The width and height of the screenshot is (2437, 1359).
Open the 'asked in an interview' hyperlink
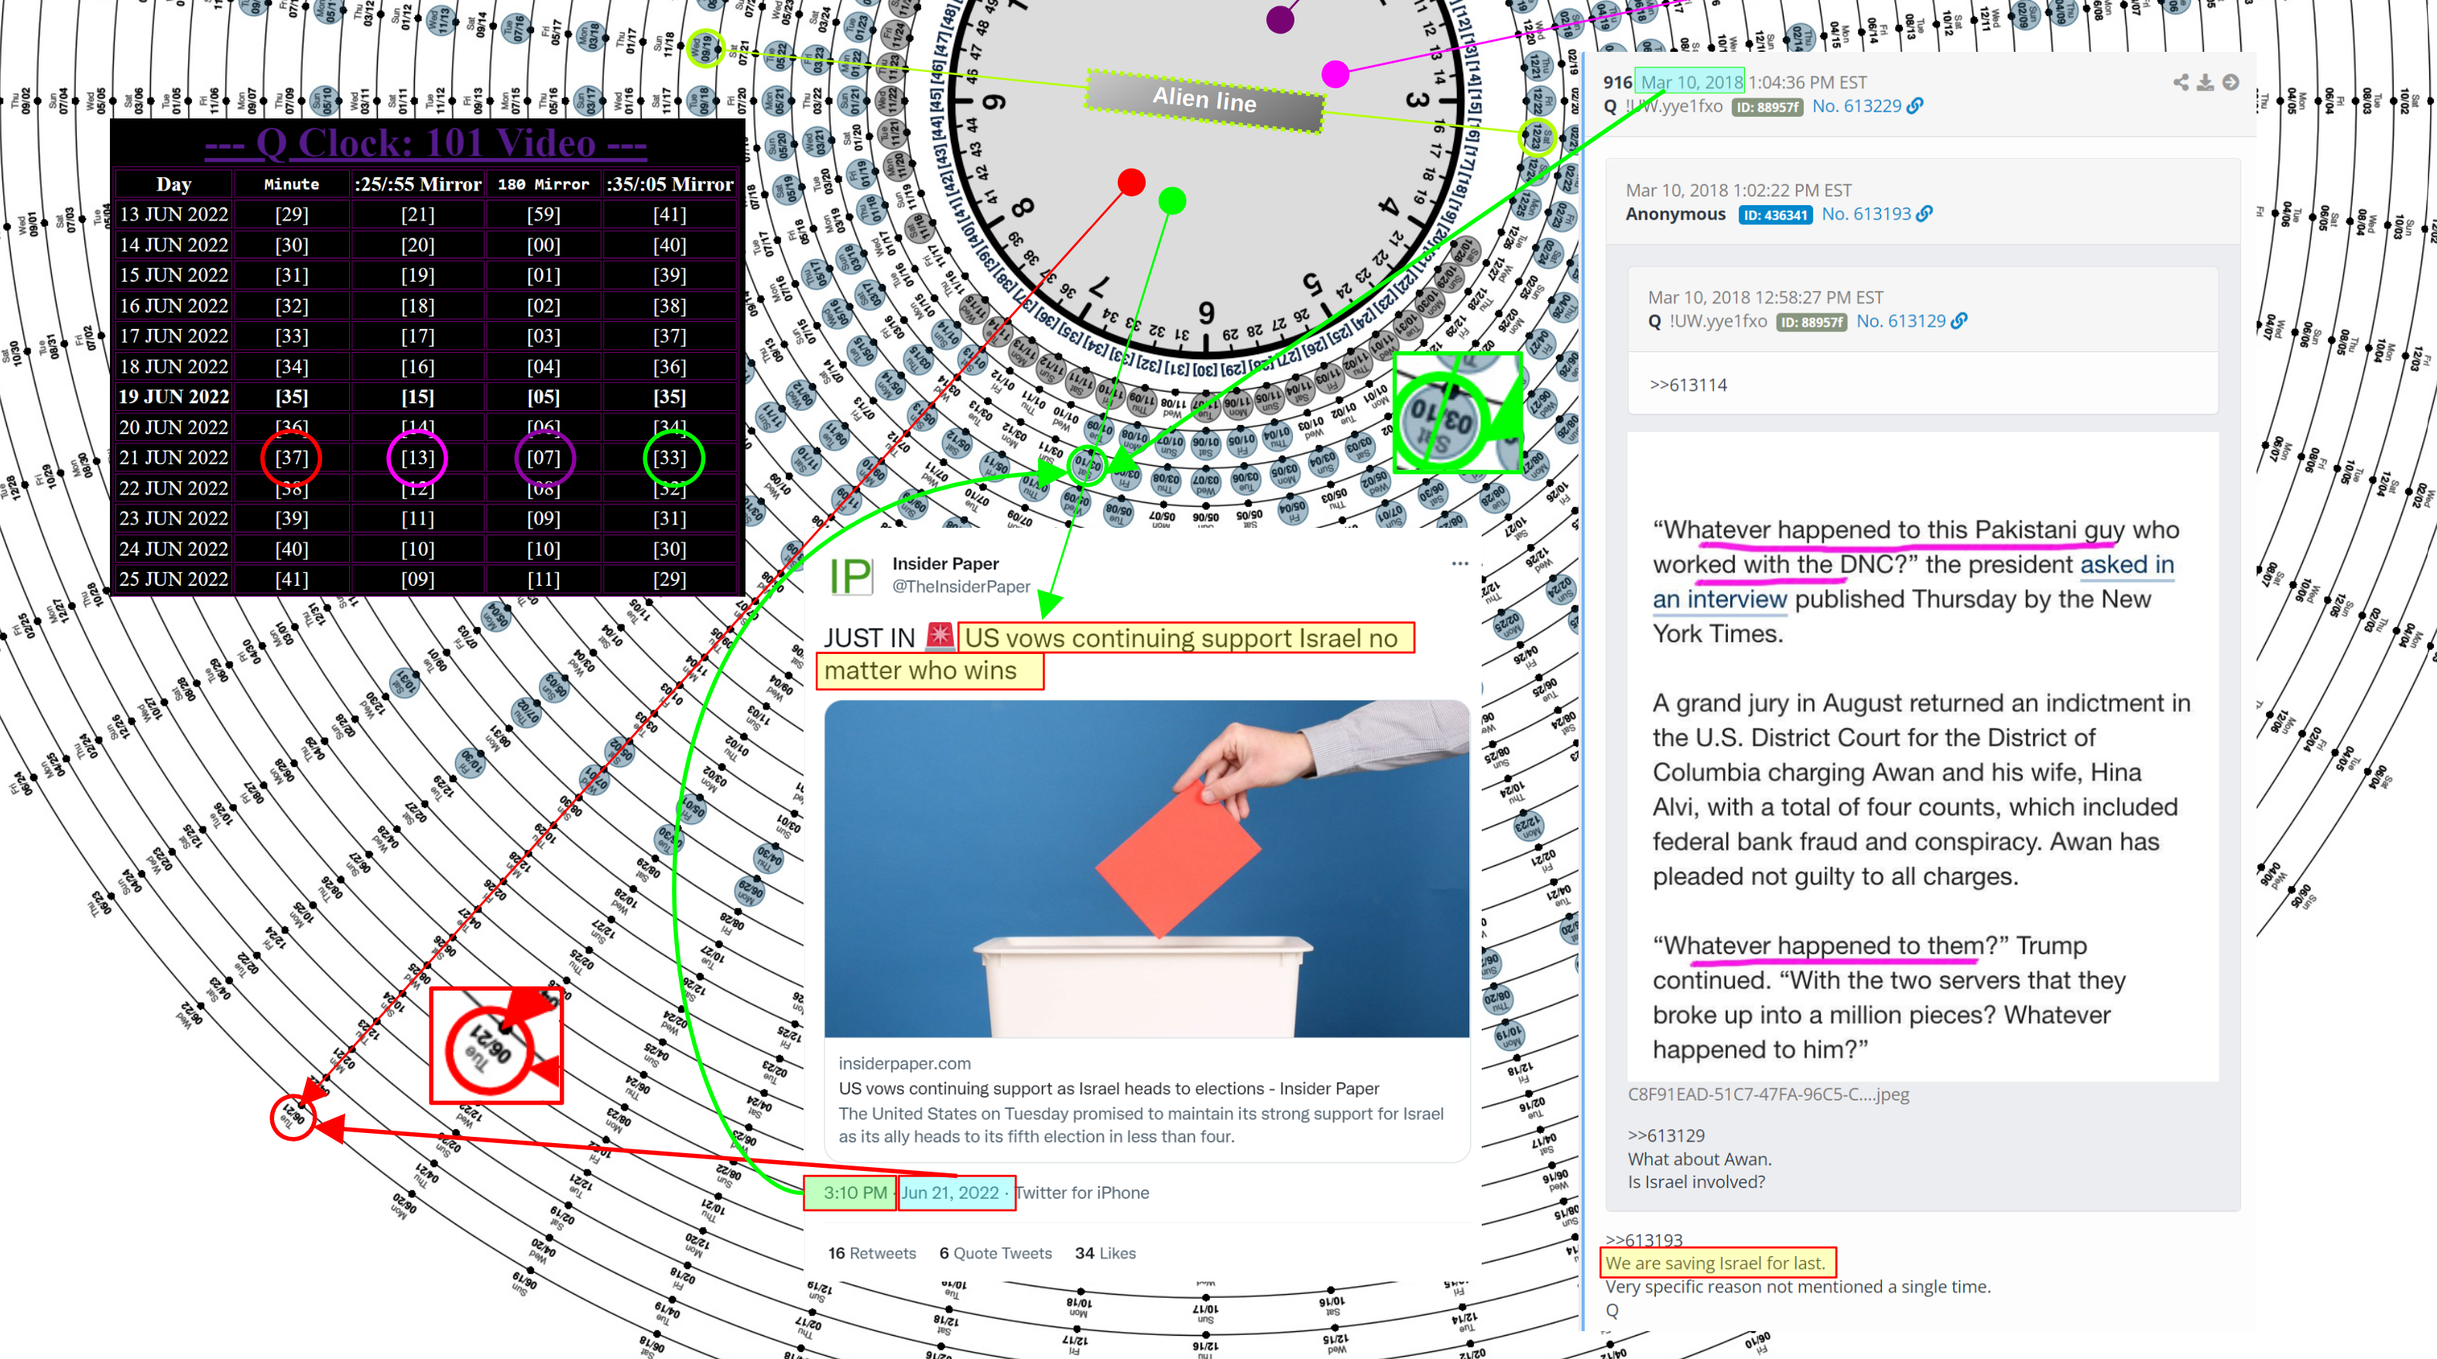(x=1913, y=582)
